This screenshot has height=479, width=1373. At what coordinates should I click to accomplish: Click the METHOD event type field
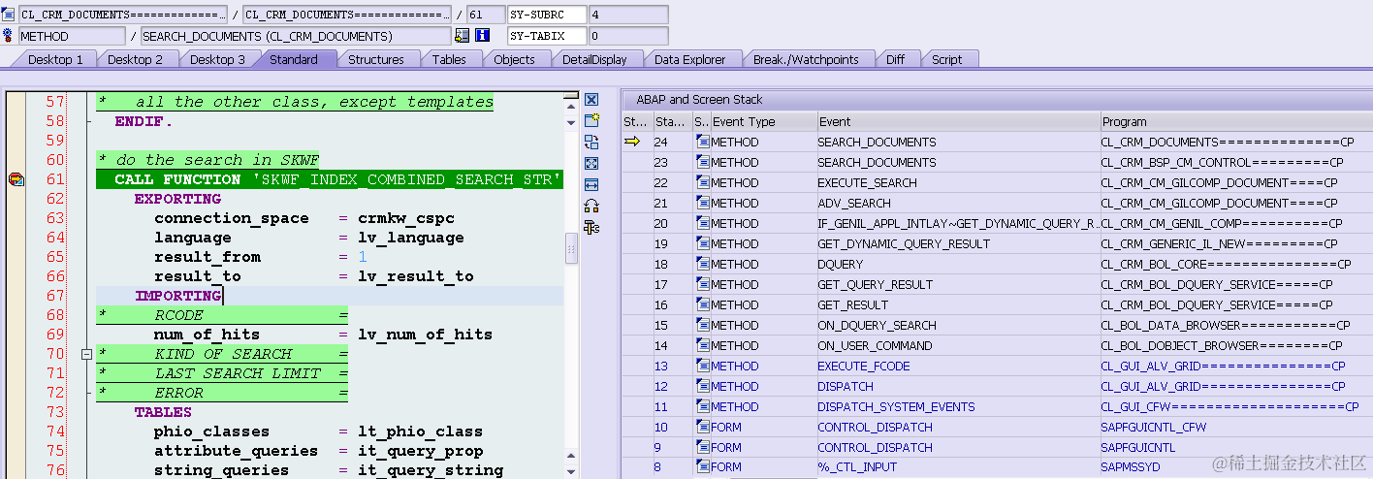[x=71, y=36]
